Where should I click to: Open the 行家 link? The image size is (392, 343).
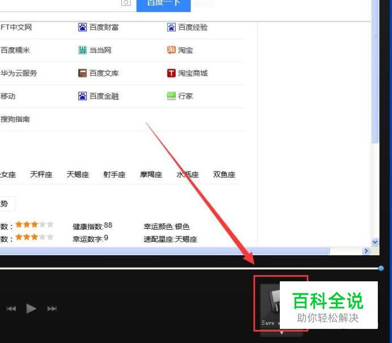point(185,96)
